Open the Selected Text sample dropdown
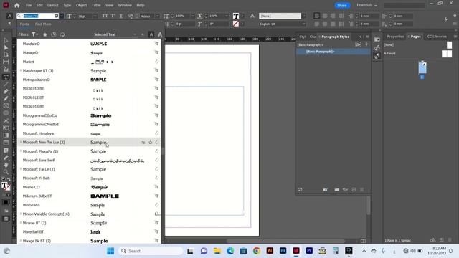The image size is (459, 258). (115, 34)
